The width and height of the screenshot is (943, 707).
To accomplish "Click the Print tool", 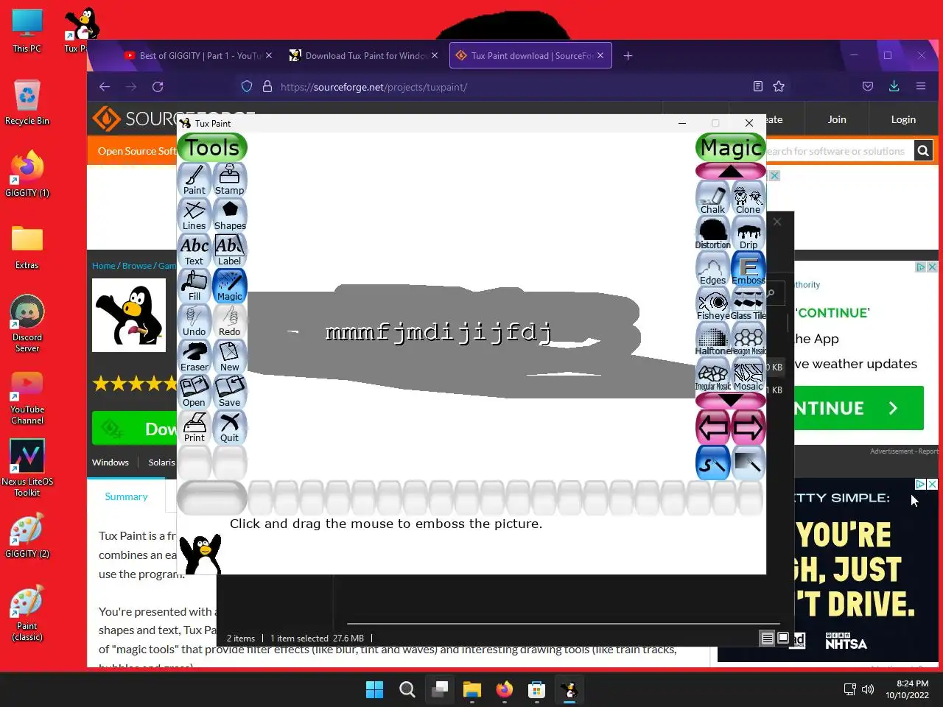I will click(194, 427).
